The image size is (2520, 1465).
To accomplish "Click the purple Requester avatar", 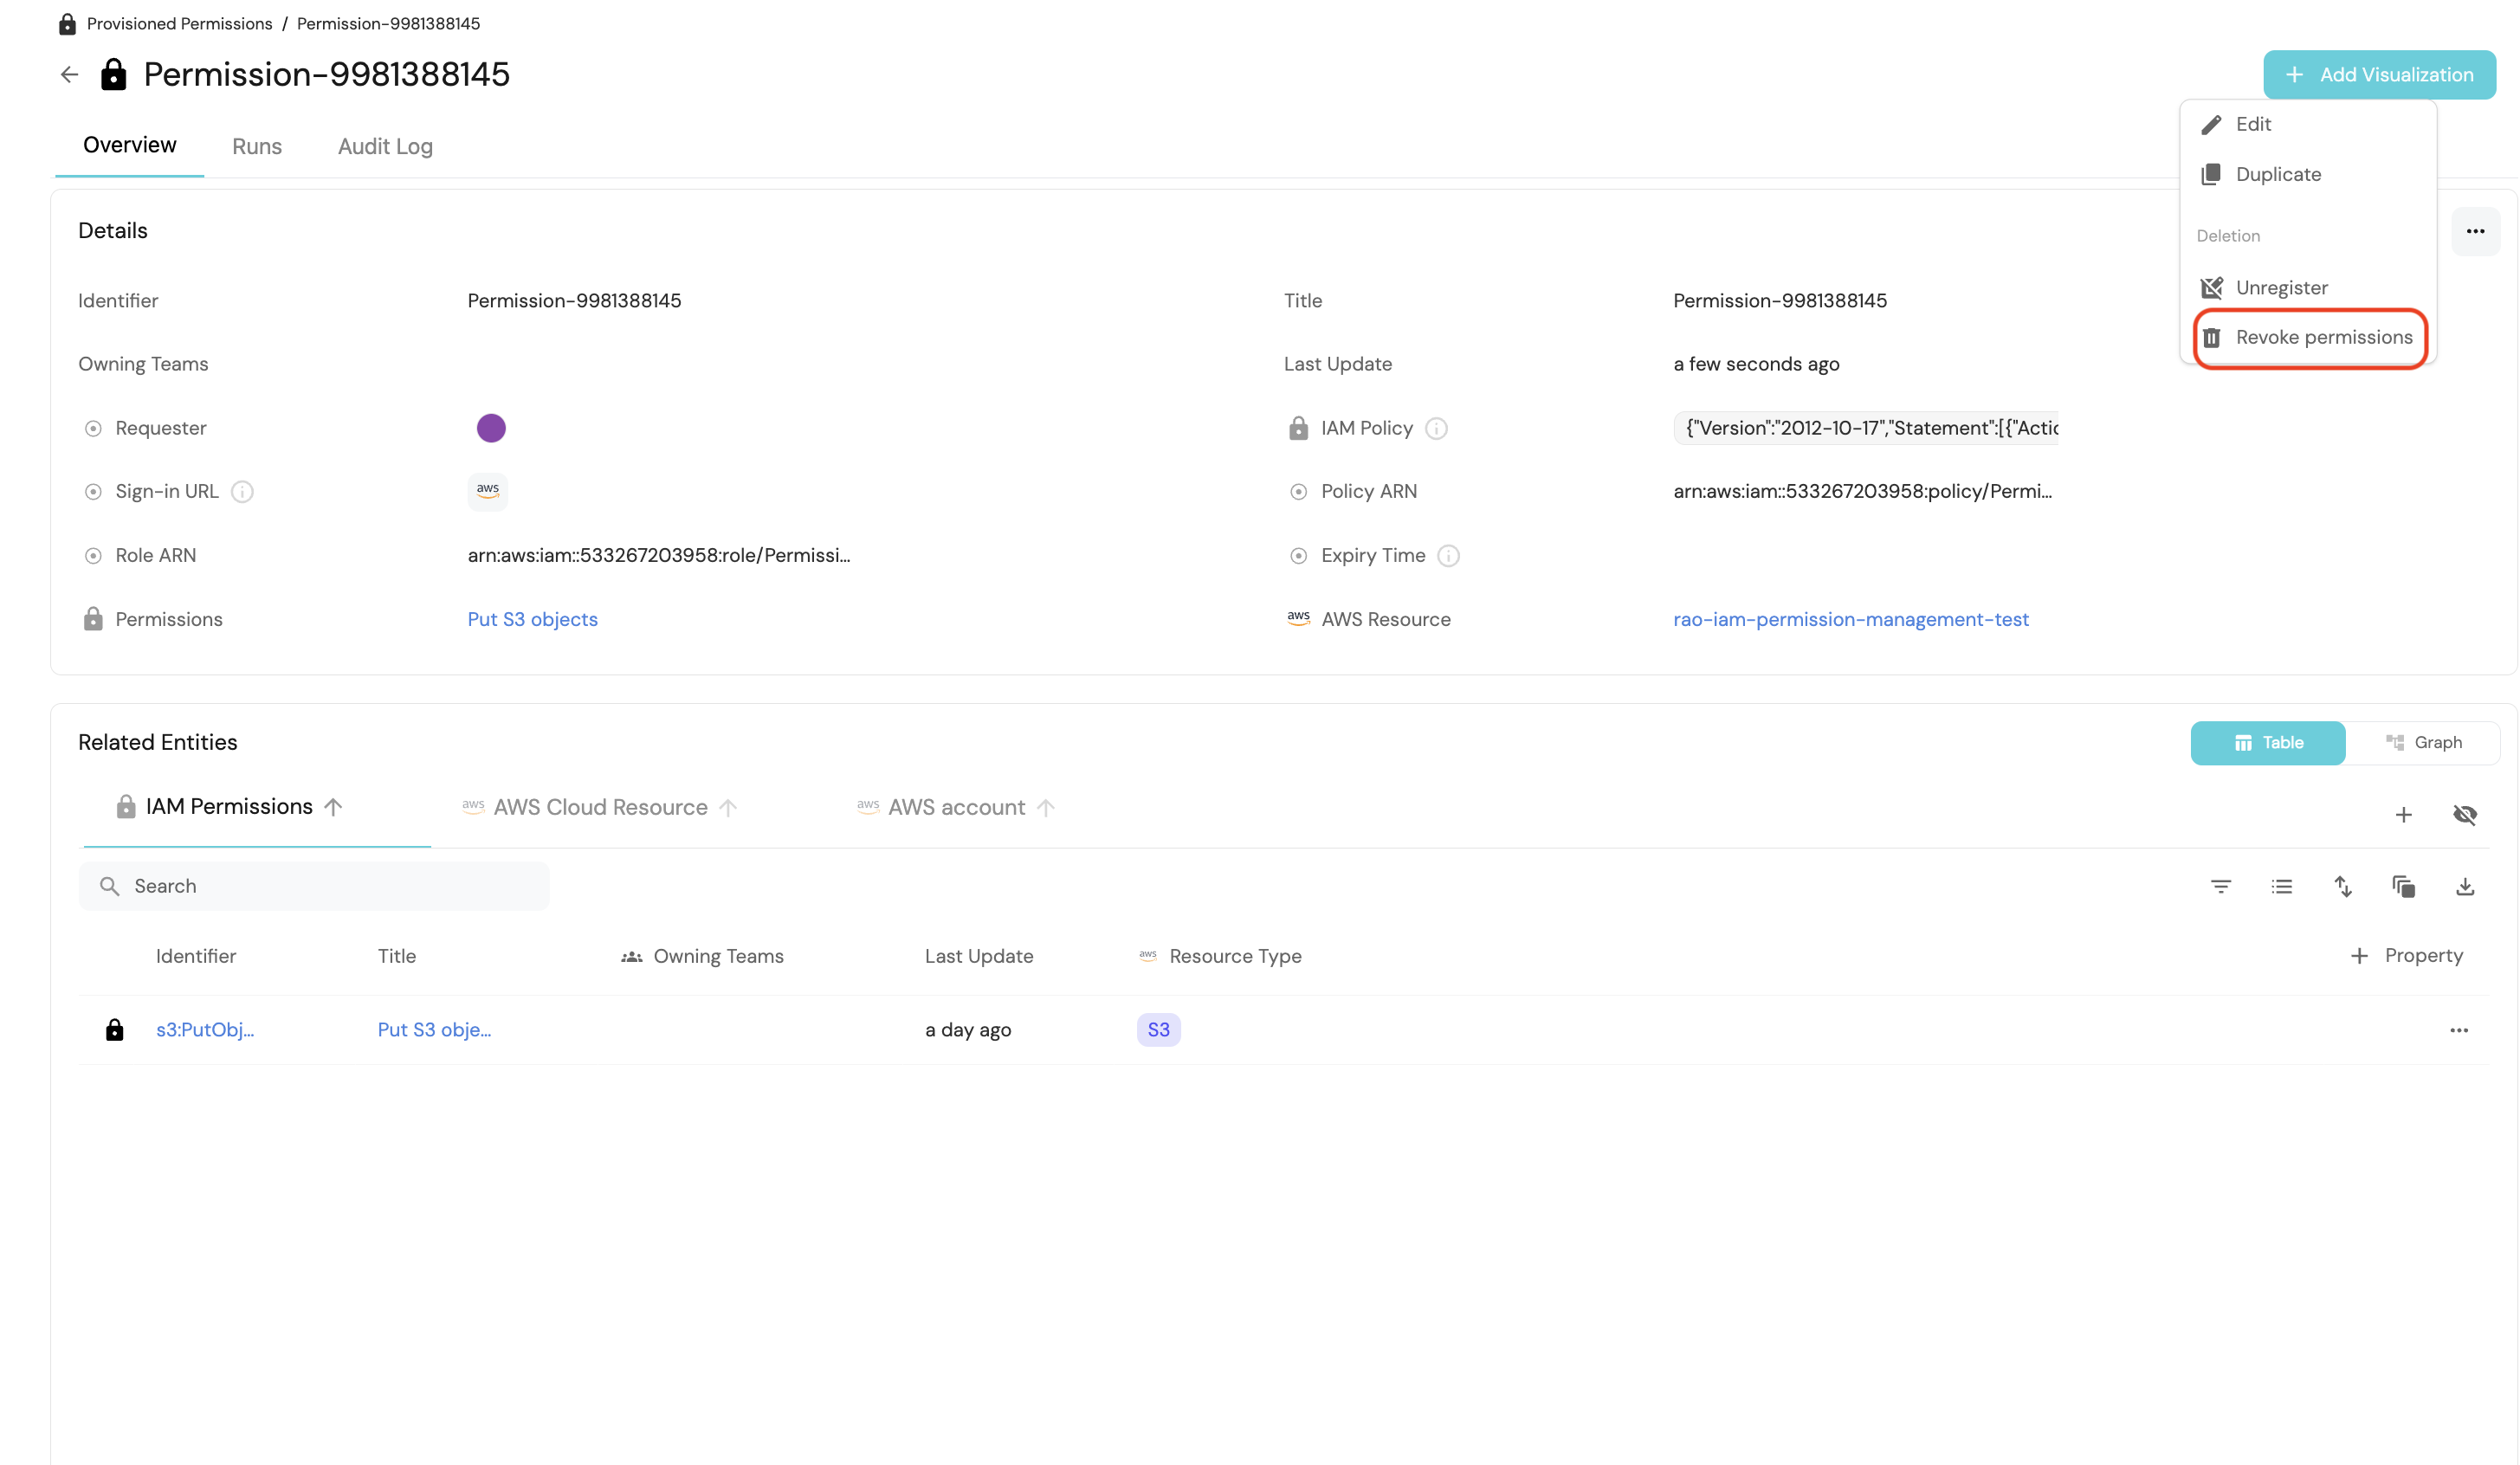I will [491, 428].
